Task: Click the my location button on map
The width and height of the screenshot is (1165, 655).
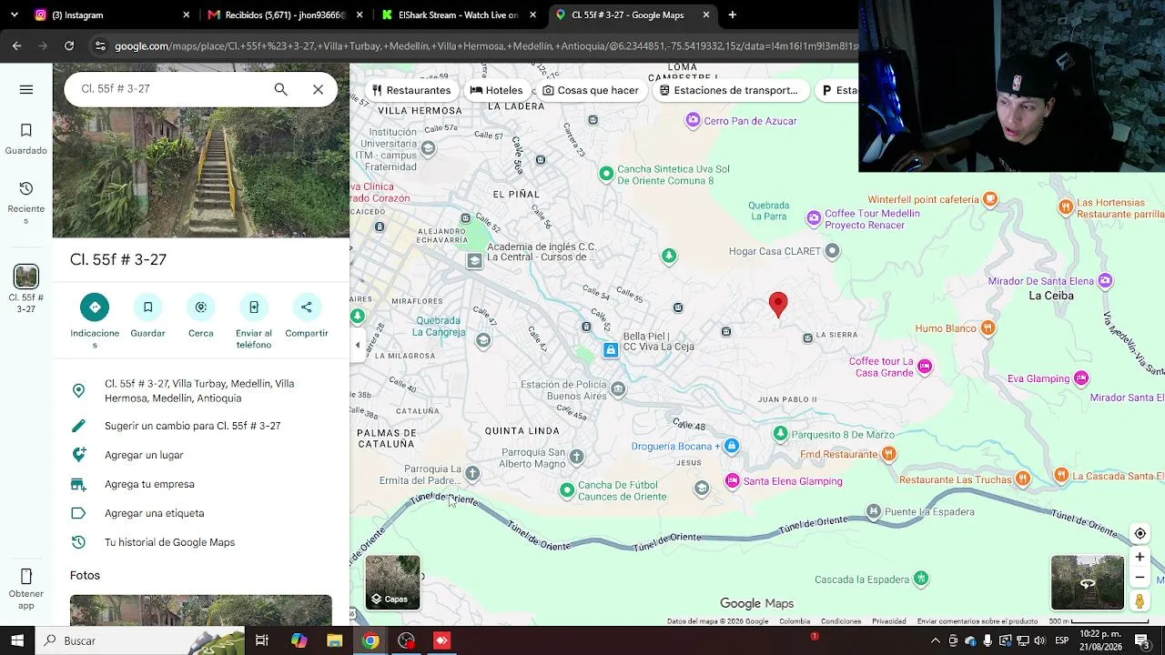Action: tap(1140, 534)
